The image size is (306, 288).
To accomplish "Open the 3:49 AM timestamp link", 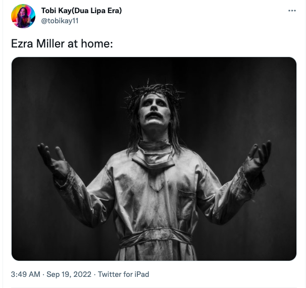I will 25,274.
